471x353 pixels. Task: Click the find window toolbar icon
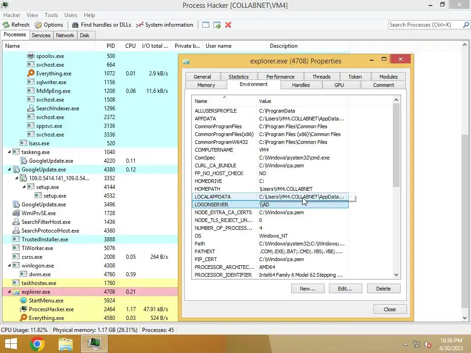click(x=206, y=25)
